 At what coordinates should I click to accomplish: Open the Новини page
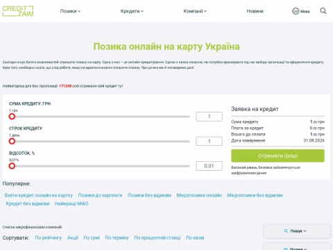click(x=255, y=11)
